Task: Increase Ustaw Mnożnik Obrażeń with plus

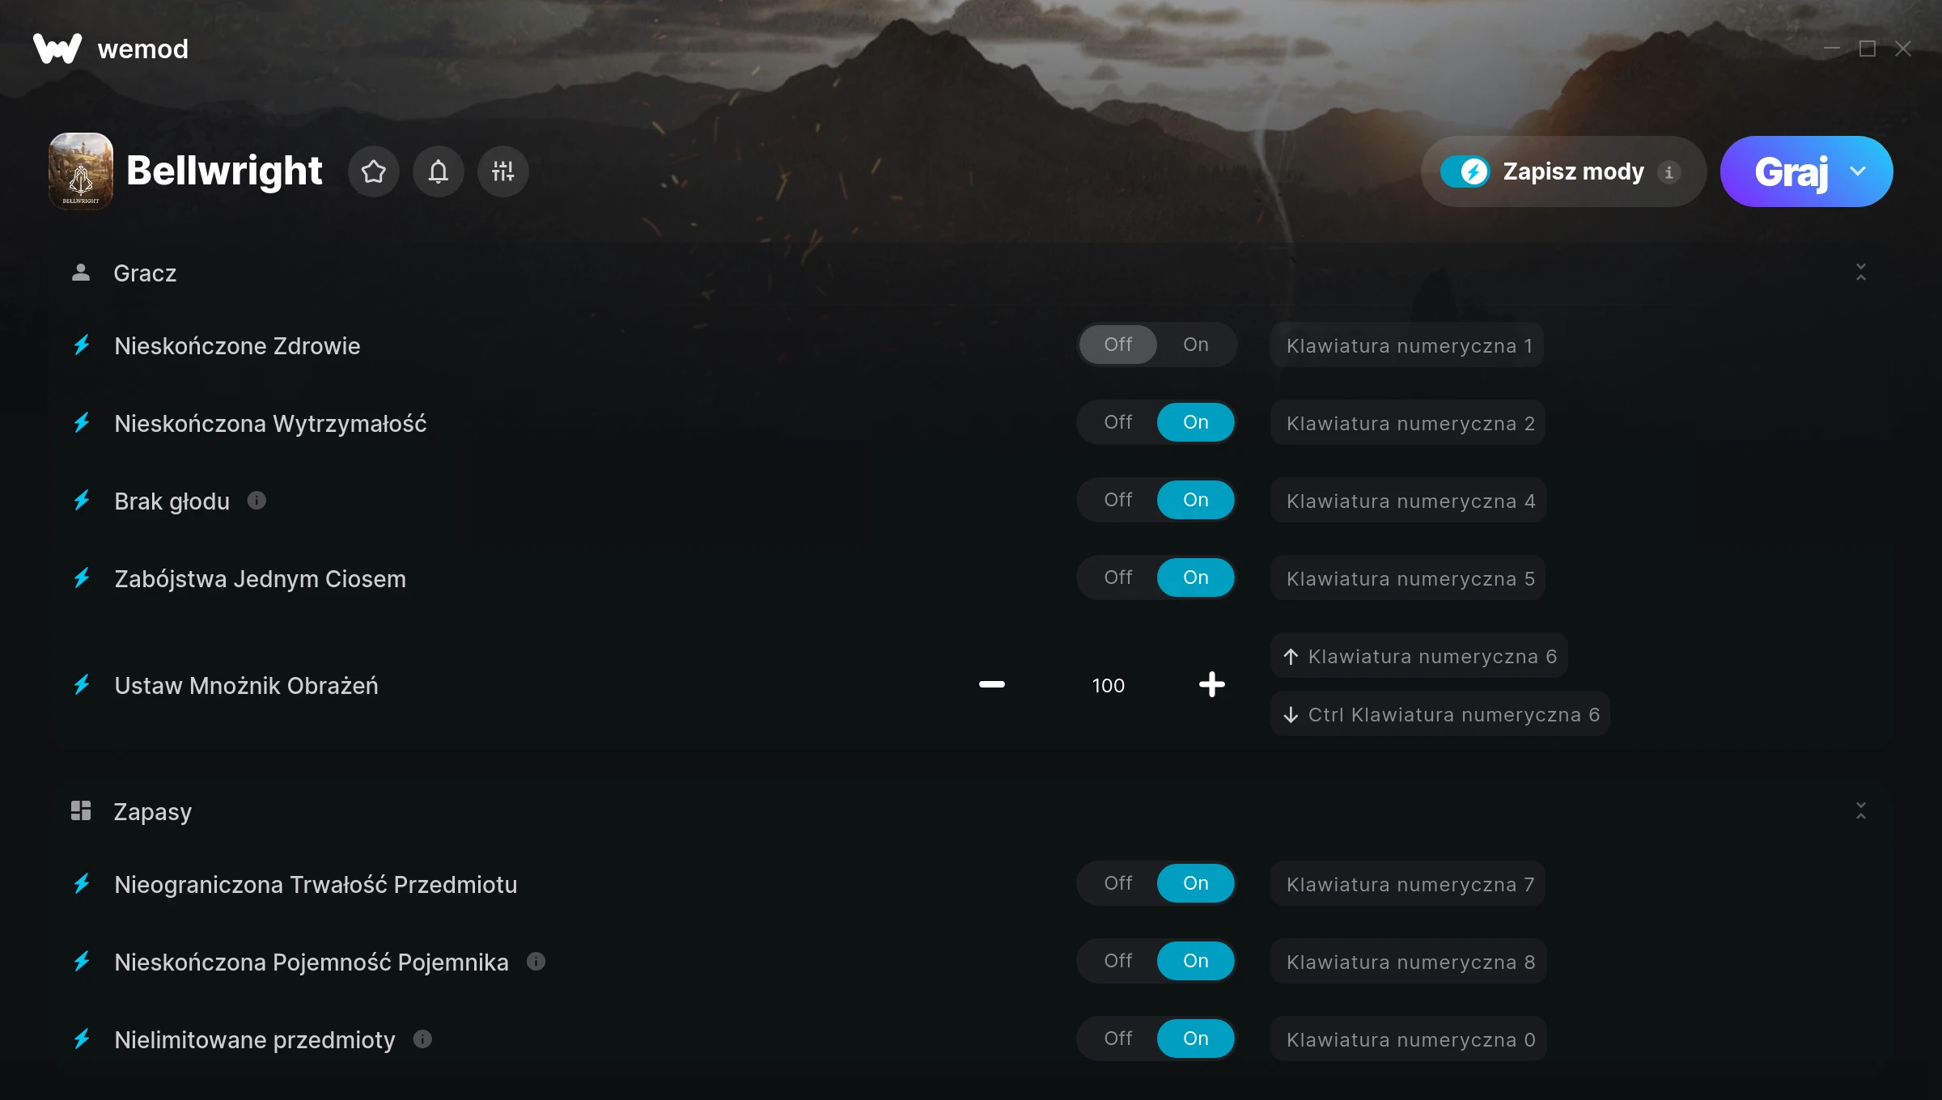Action: click(1211, 685)
